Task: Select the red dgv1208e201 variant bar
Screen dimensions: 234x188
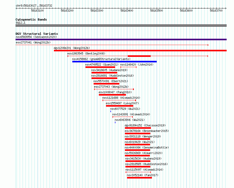Action: click(140, 51)
